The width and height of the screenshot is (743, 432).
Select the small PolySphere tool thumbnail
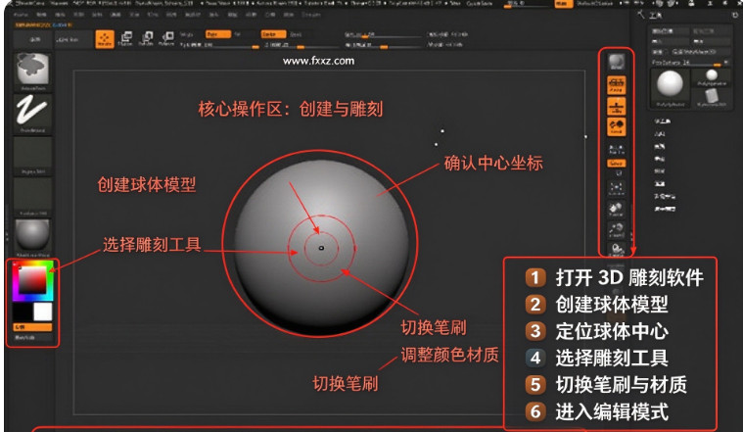tap(712, 77)
